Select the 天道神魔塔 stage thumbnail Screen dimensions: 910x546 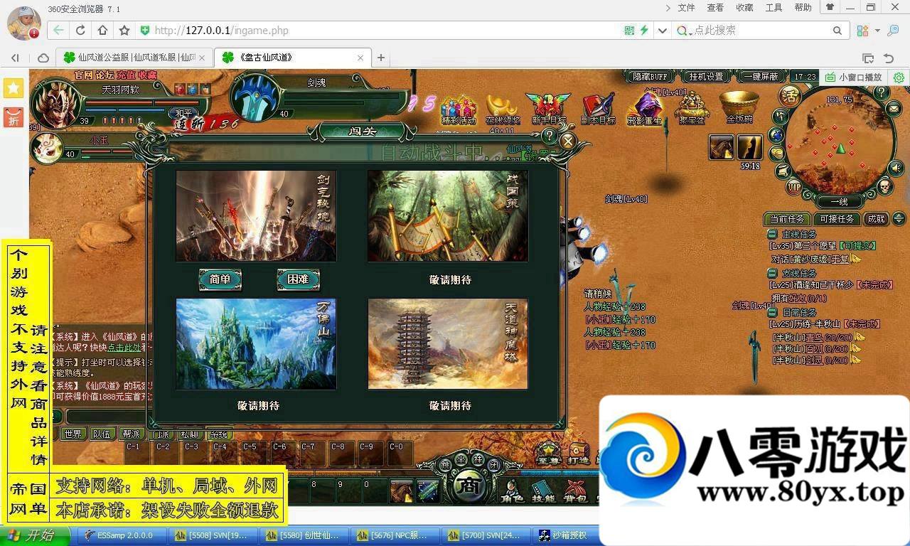tap(448, 344)
